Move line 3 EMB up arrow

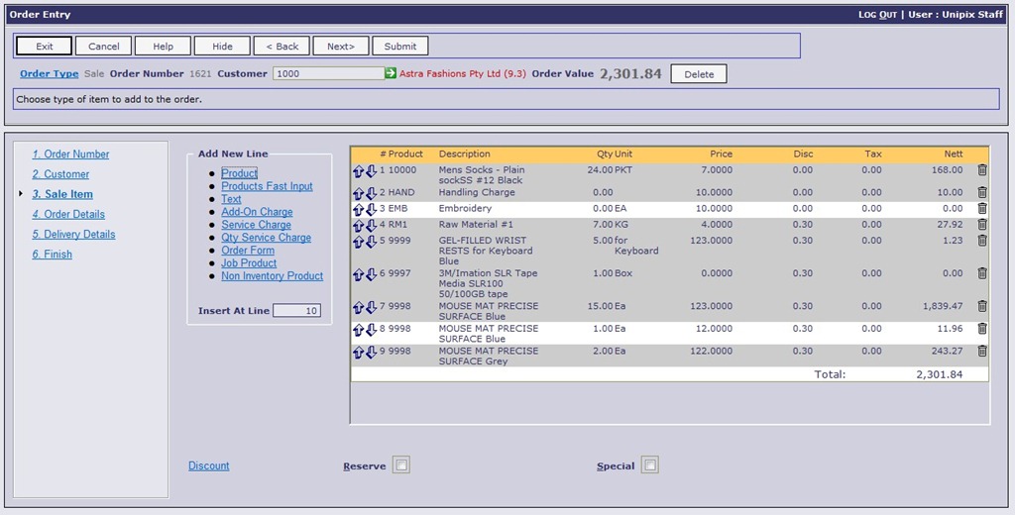pyautogui.click(x=359, y=210)
